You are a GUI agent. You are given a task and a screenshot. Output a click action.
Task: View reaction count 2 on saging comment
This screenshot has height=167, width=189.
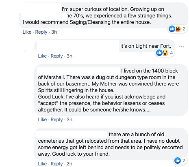[184, 29]
